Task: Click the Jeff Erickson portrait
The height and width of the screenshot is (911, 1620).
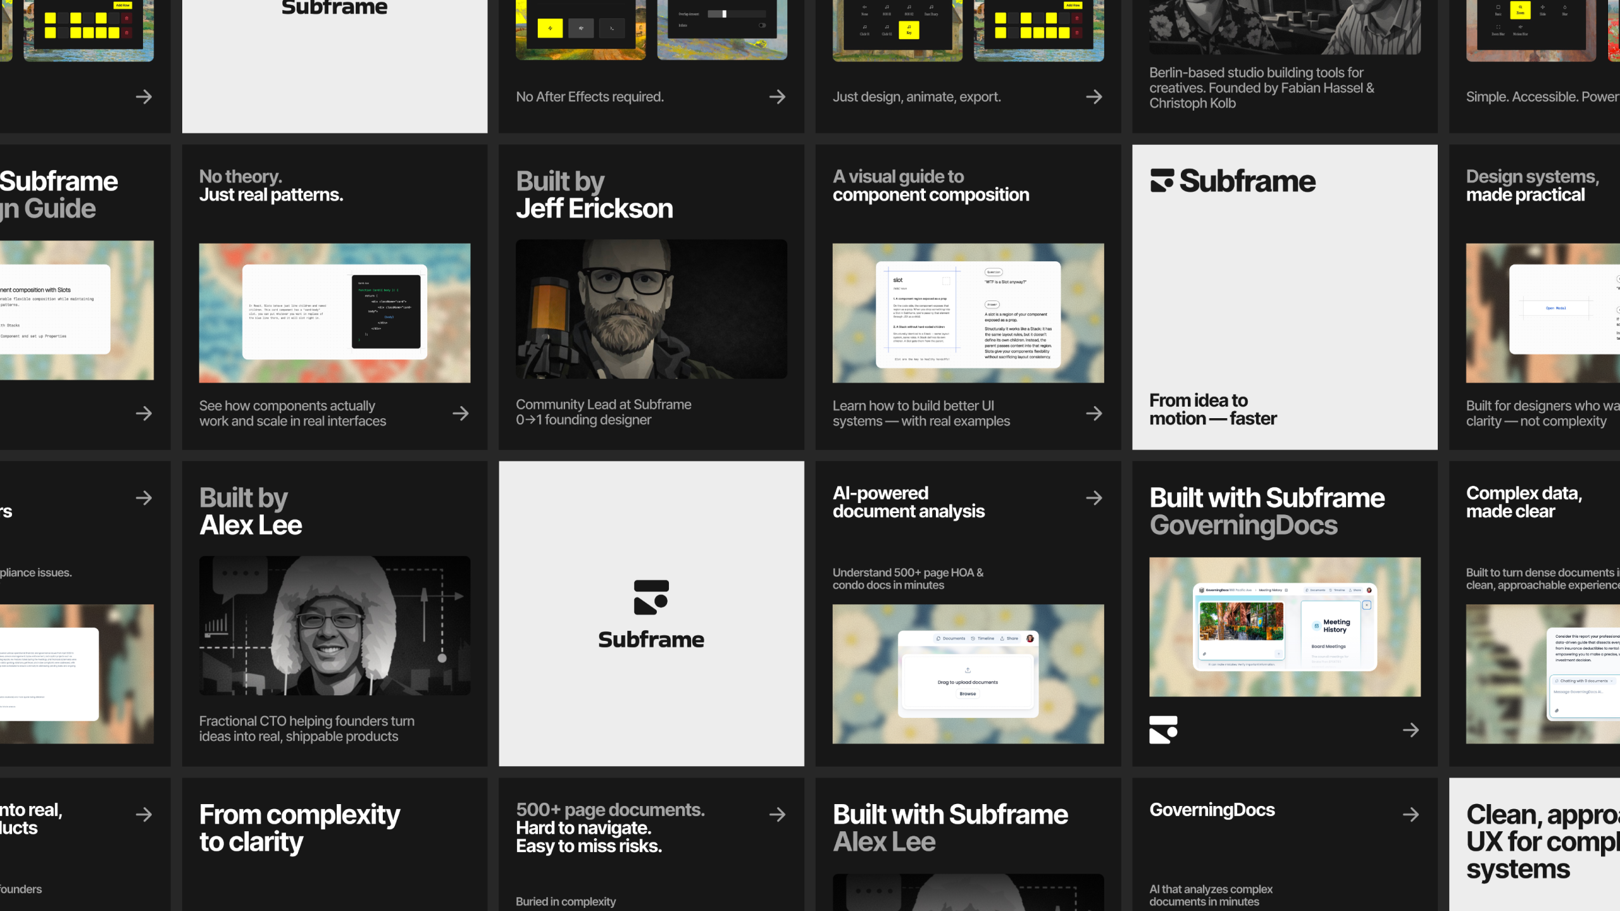Action: [x=651, y=309]
